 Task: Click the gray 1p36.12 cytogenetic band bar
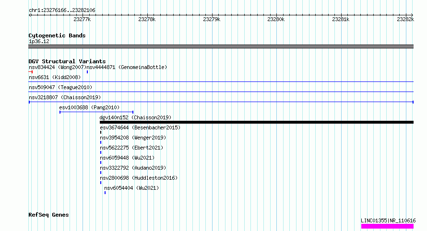click(x=221, y=46)
